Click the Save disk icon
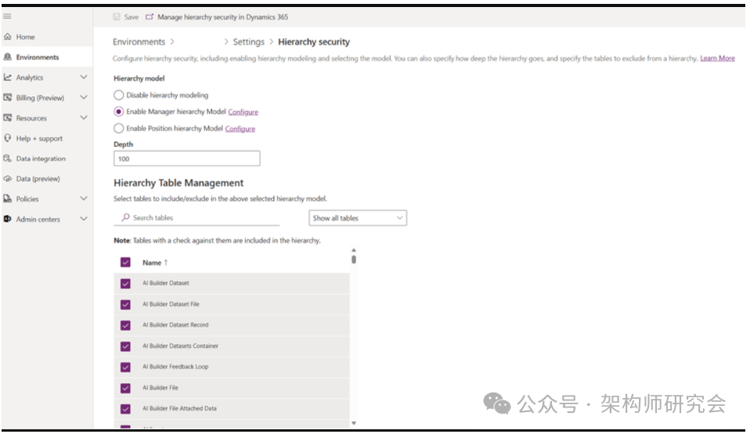 [117, 16]
